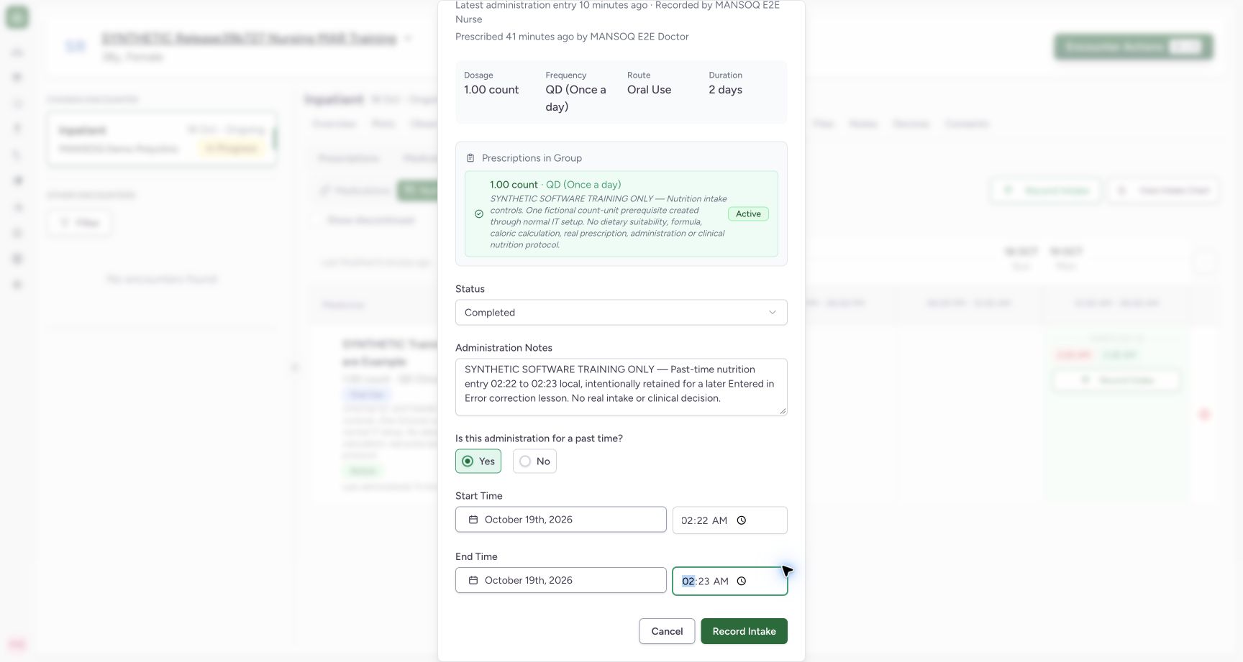Click the Start Time 02:22 AM field

[x=730, y=520]
